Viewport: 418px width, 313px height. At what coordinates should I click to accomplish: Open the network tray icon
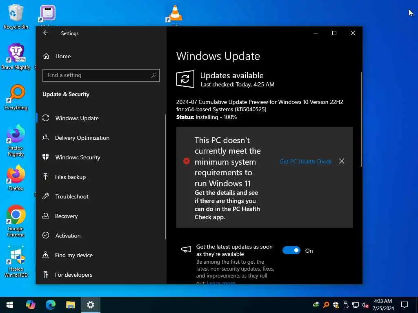(x=356, y=305)
